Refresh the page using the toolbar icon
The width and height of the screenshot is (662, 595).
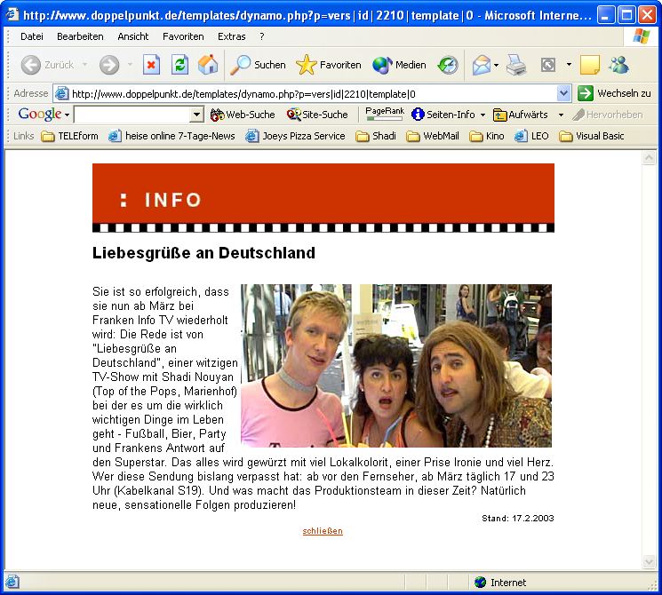179,65
